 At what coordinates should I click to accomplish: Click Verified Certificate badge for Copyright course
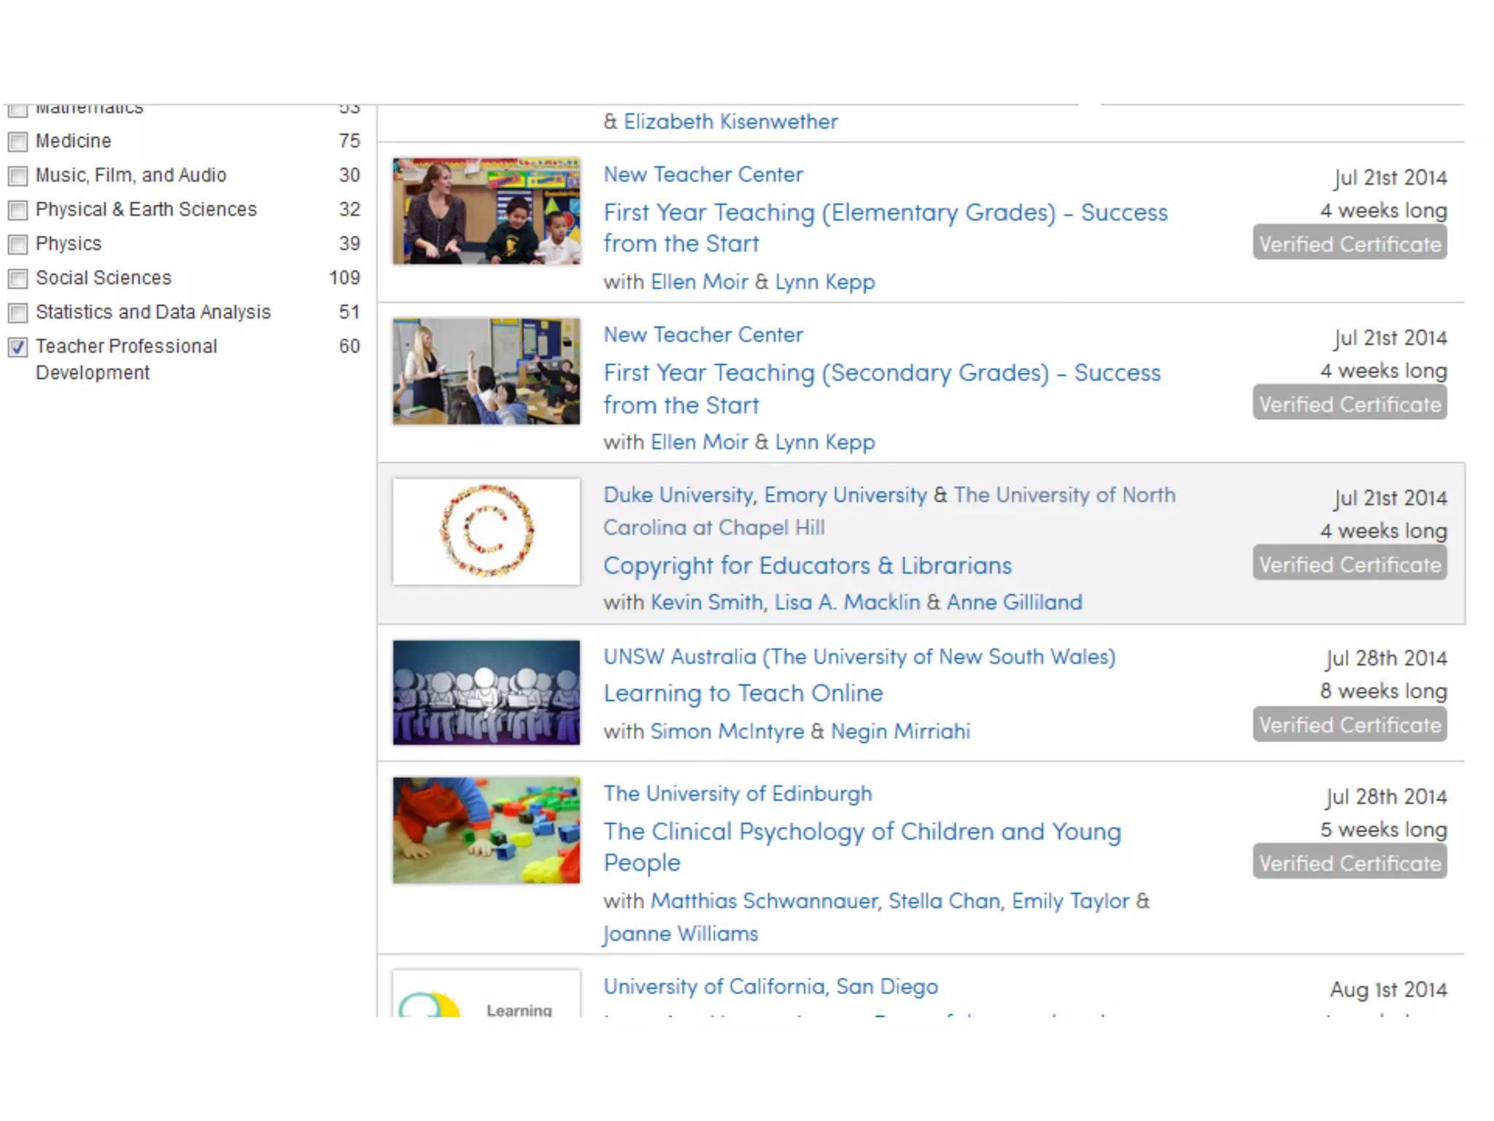(1350, 564)
